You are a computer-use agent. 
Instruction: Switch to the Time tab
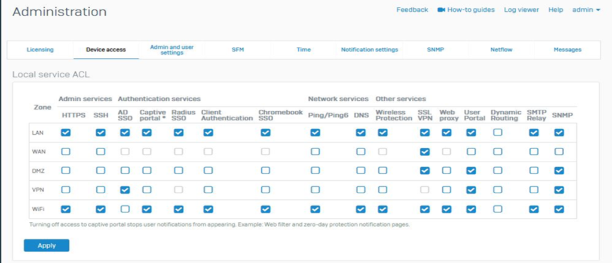point(304,49)
